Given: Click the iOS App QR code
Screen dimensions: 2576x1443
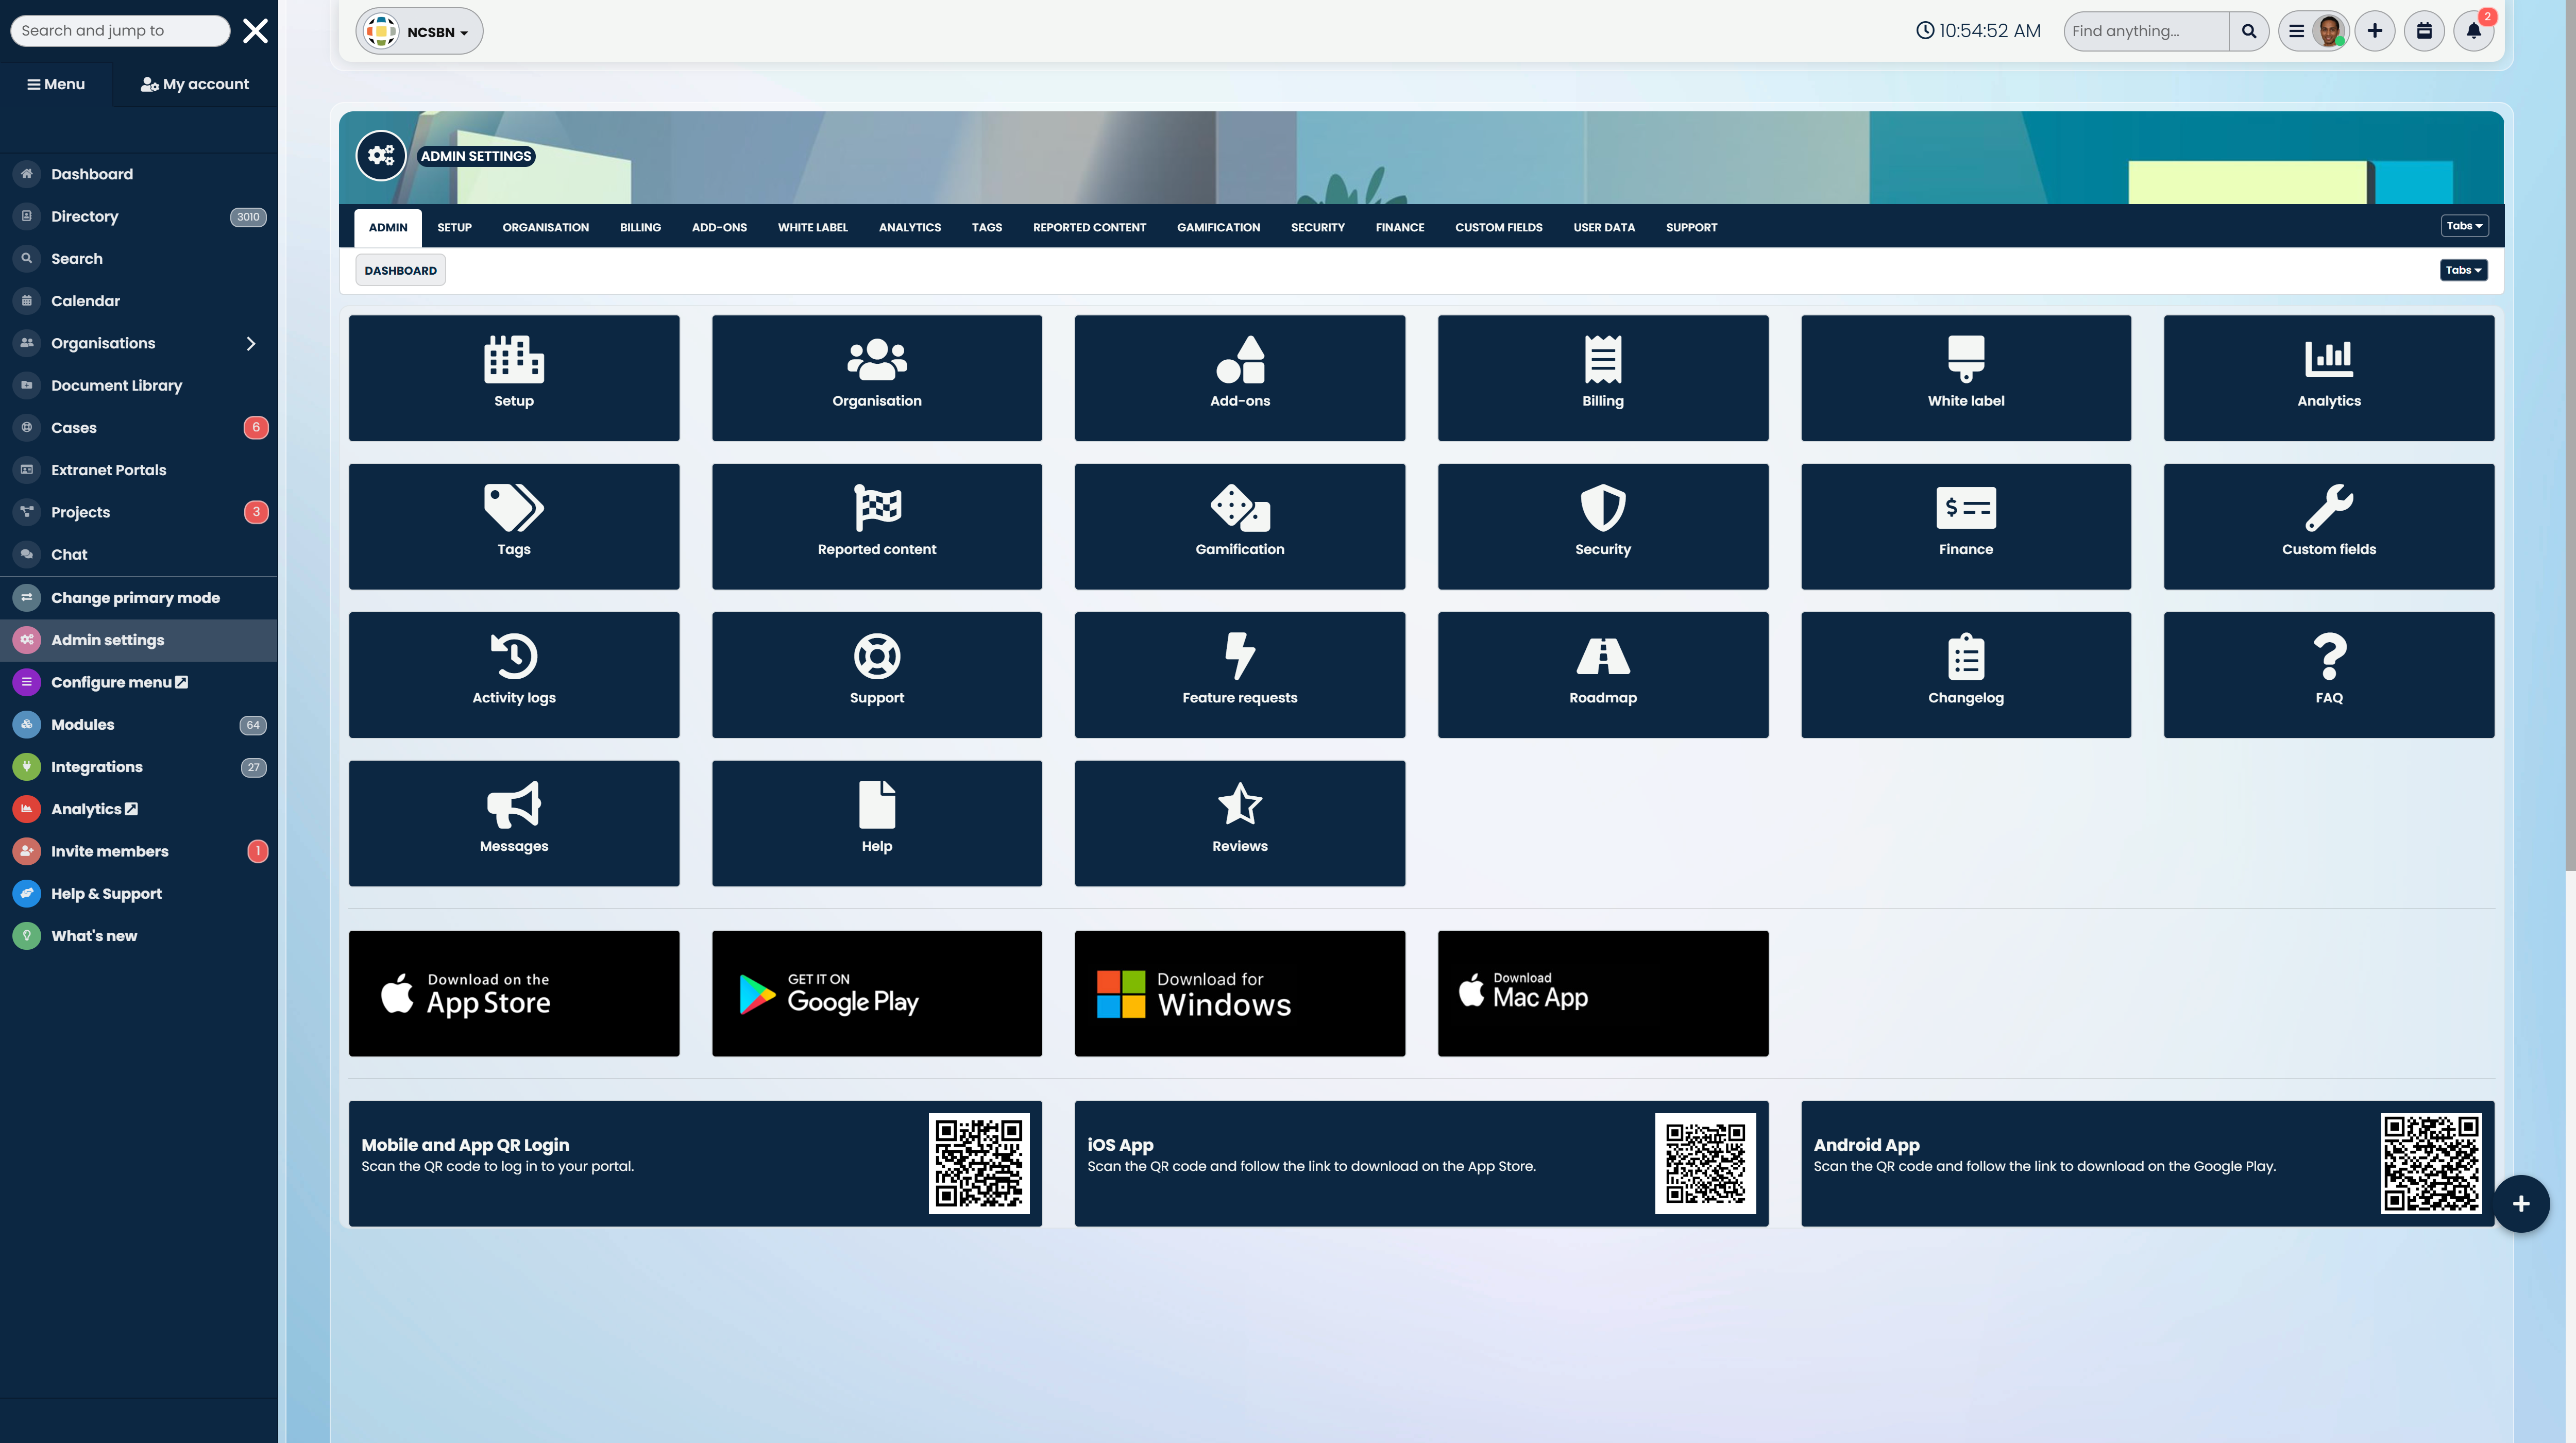Looking at the screenshot, I should [x=1705, y=1163].
